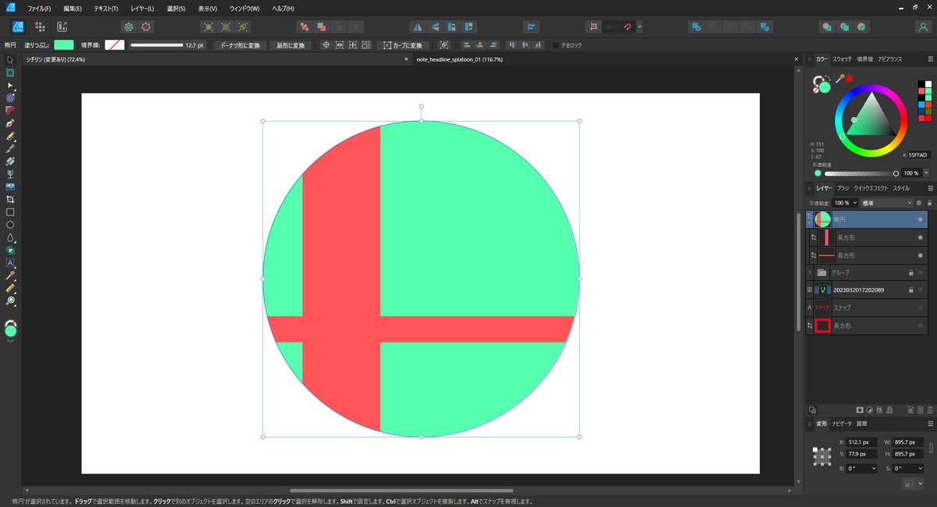The width and height of the screenshot is (937, 507).
Task: Open the snapping options dropdown arrow
Action: pyautogui.click(x=640, y=26)
